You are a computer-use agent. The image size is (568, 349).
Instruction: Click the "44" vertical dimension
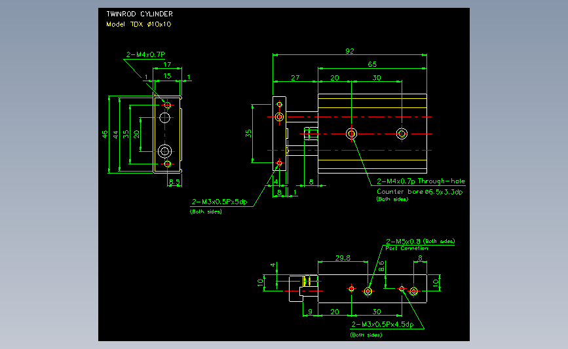[115, 135]
